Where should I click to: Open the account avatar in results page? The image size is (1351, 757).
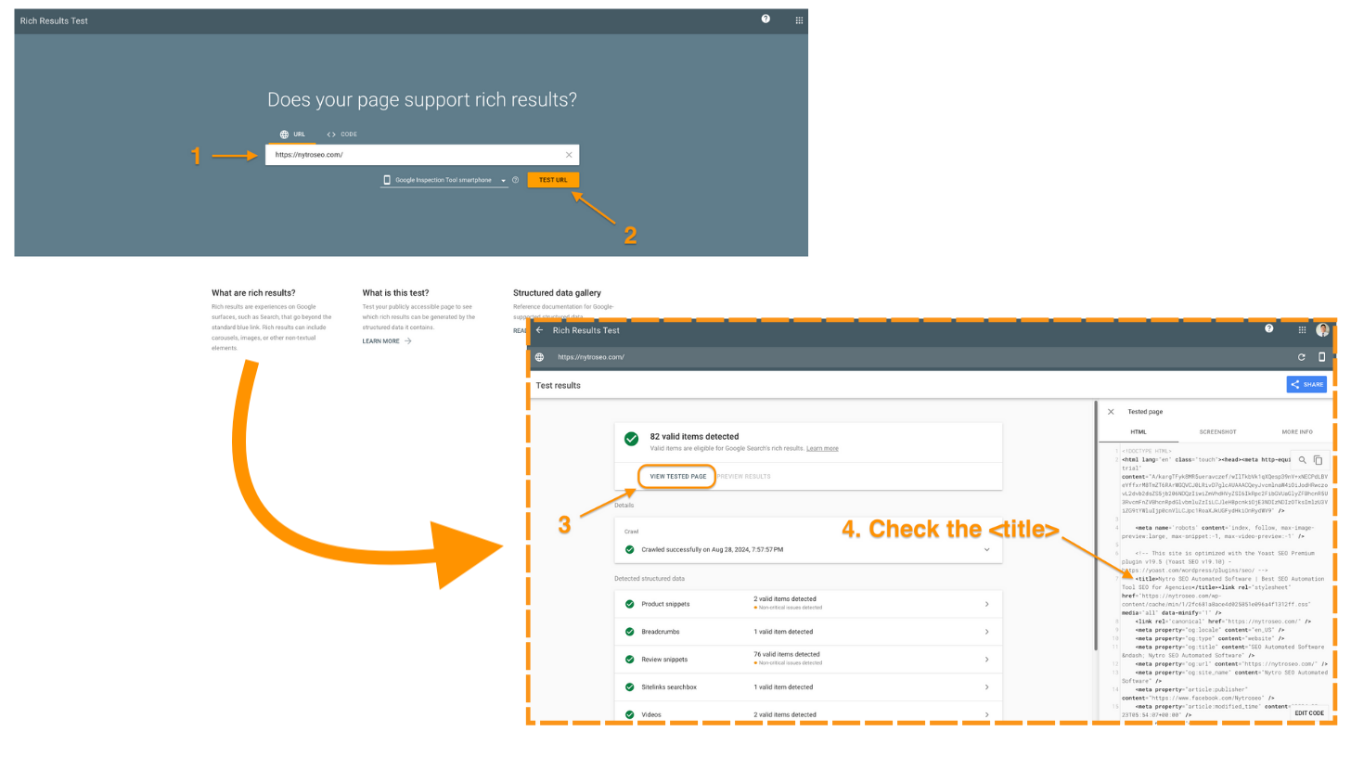(x=1322, y=329)
